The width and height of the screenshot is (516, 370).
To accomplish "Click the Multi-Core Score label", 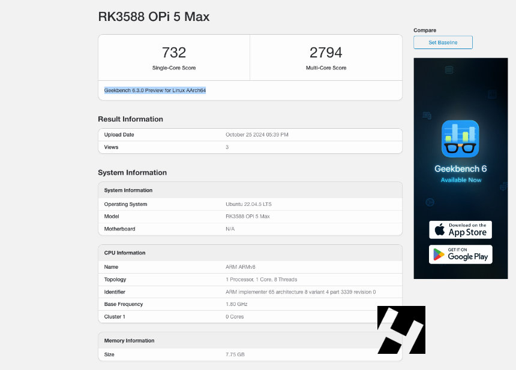I will click(x=326, y=68).
